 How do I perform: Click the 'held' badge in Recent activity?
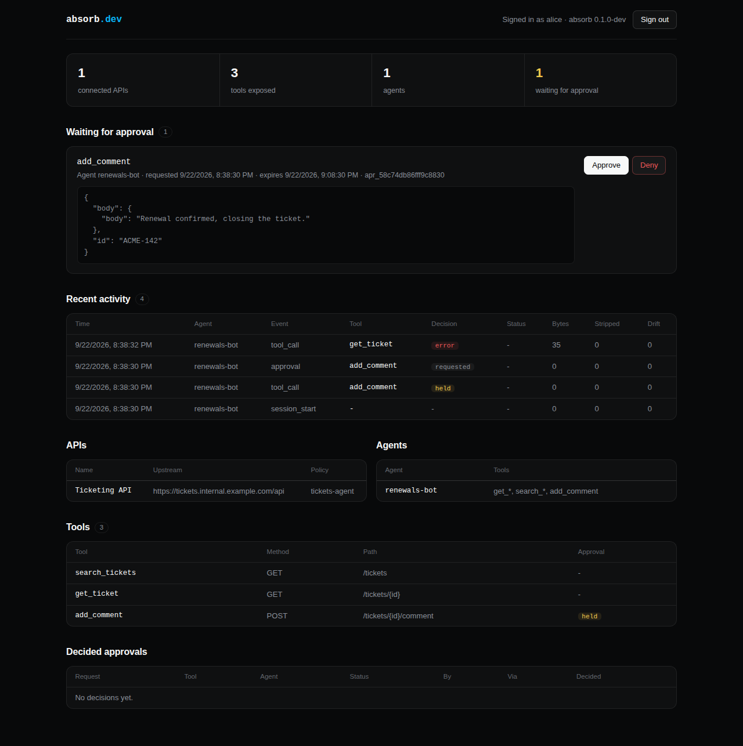tap(443, 389)
